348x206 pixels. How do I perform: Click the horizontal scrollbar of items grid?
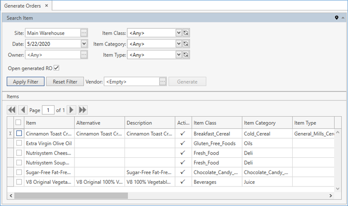(x=71, y=195)
